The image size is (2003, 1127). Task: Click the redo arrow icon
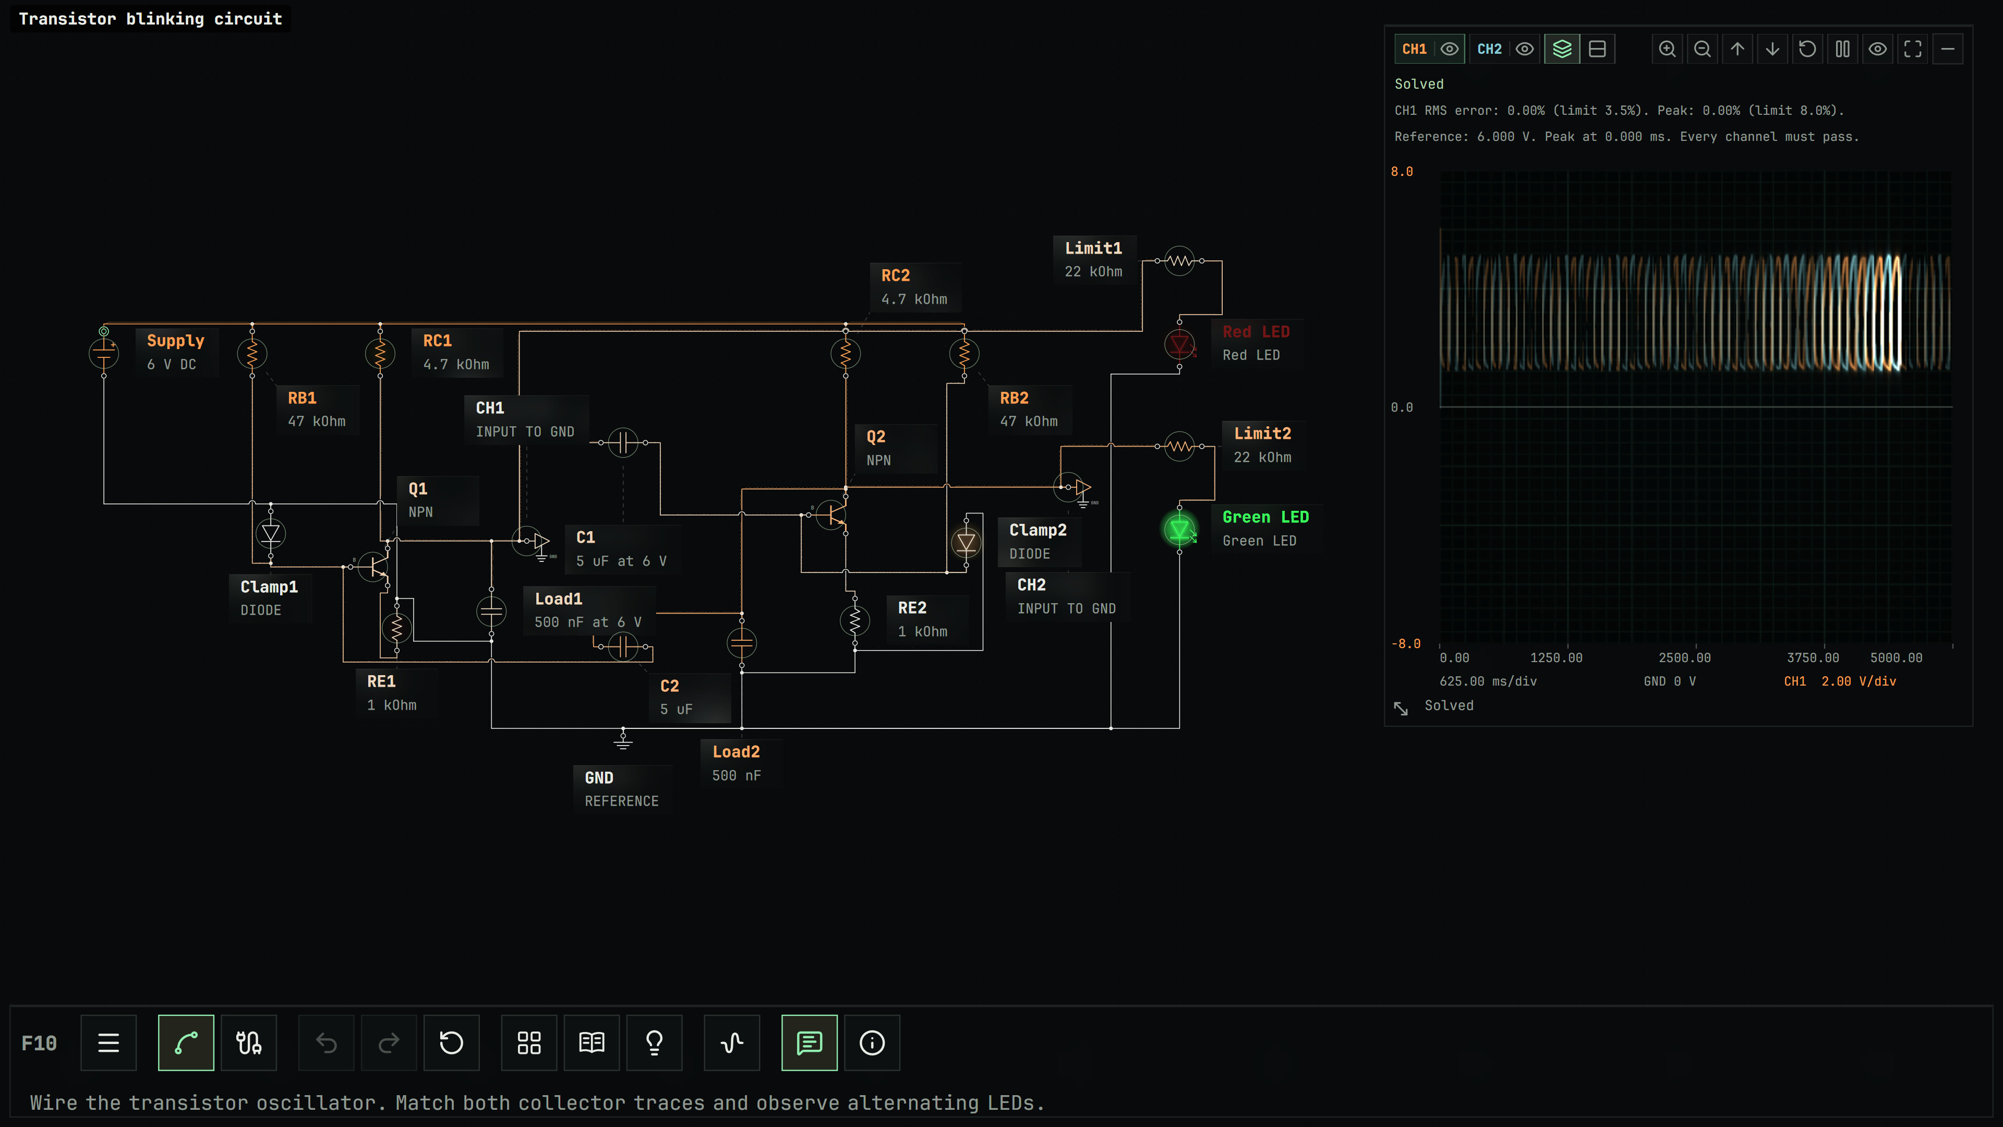[389, 1042]
